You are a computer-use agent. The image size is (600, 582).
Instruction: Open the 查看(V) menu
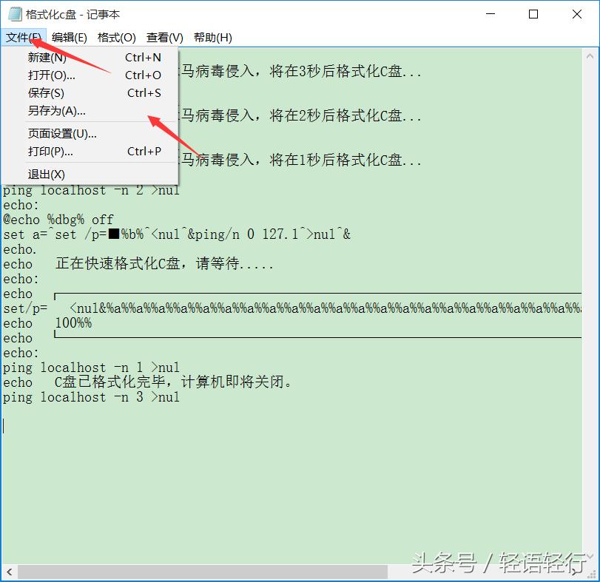164,37
